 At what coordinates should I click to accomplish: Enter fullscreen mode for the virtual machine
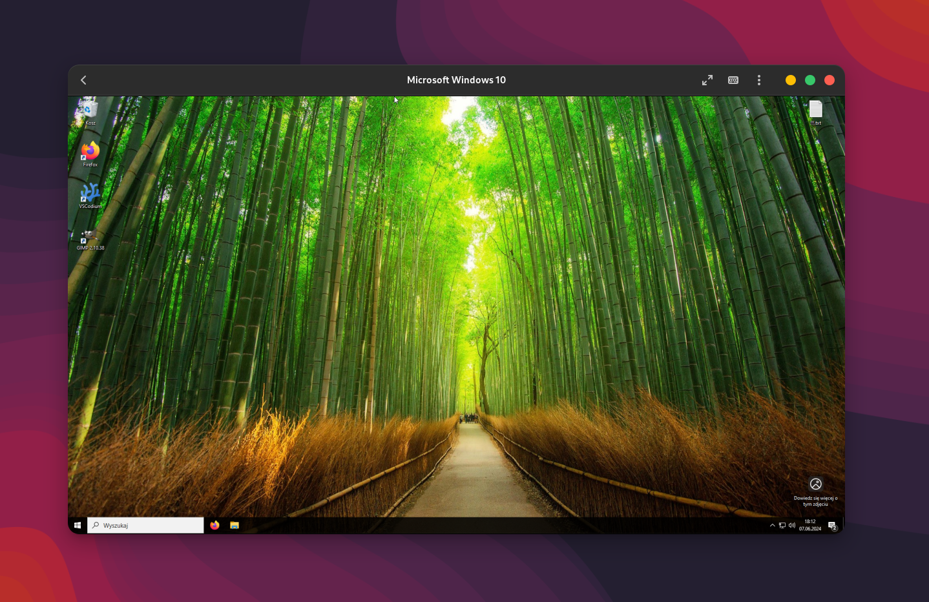tap(707, 80)
